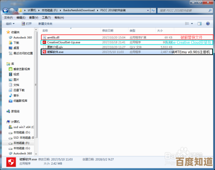This screenshot has height=170, width=215.
Task: Change the view with view icon
Action: [x=187, y=24]
